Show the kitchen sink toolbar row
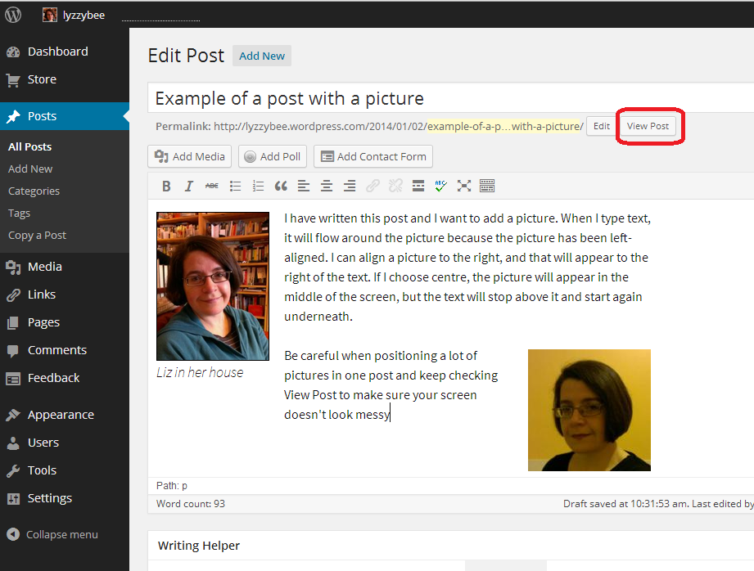Viewport: 754px width, 571px height. pyautogui.click(x=487, y=187)
